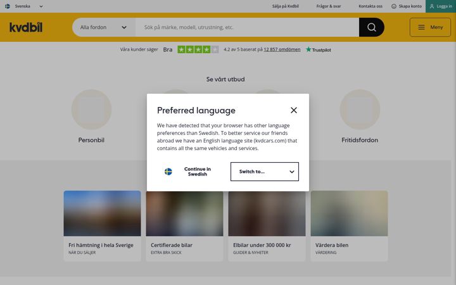456x285 pixels.
Task: Click the flag icon beside Svenska
Action: 8,6
